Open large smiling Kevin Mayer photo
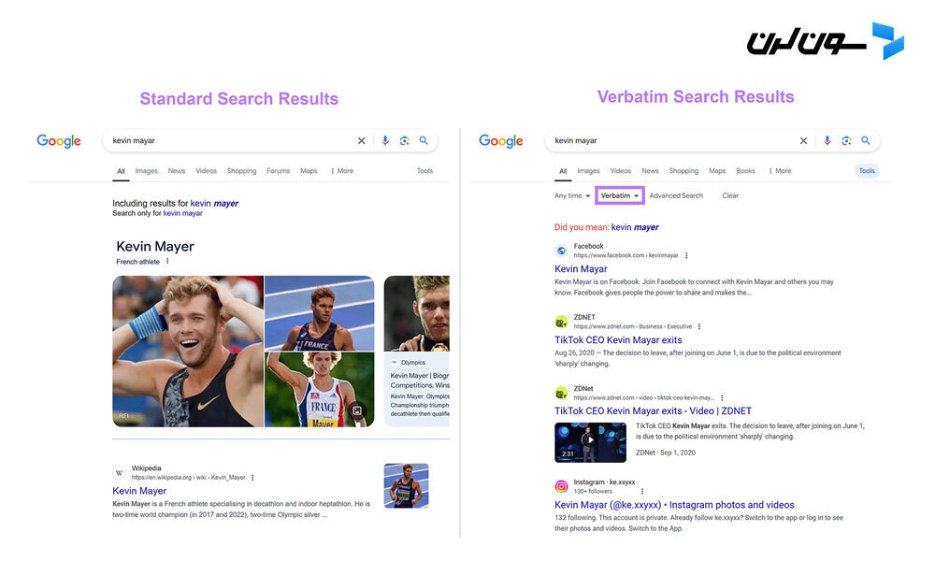 pos(188,352)
